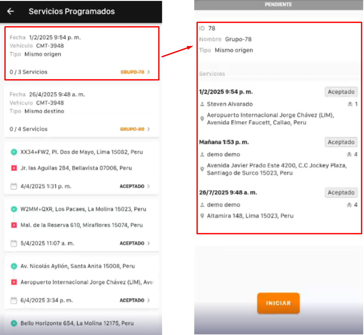Click seat icon in 26/7/2025 demo demo row
This screenshot has height=335, width=364.
pos(349,205)
